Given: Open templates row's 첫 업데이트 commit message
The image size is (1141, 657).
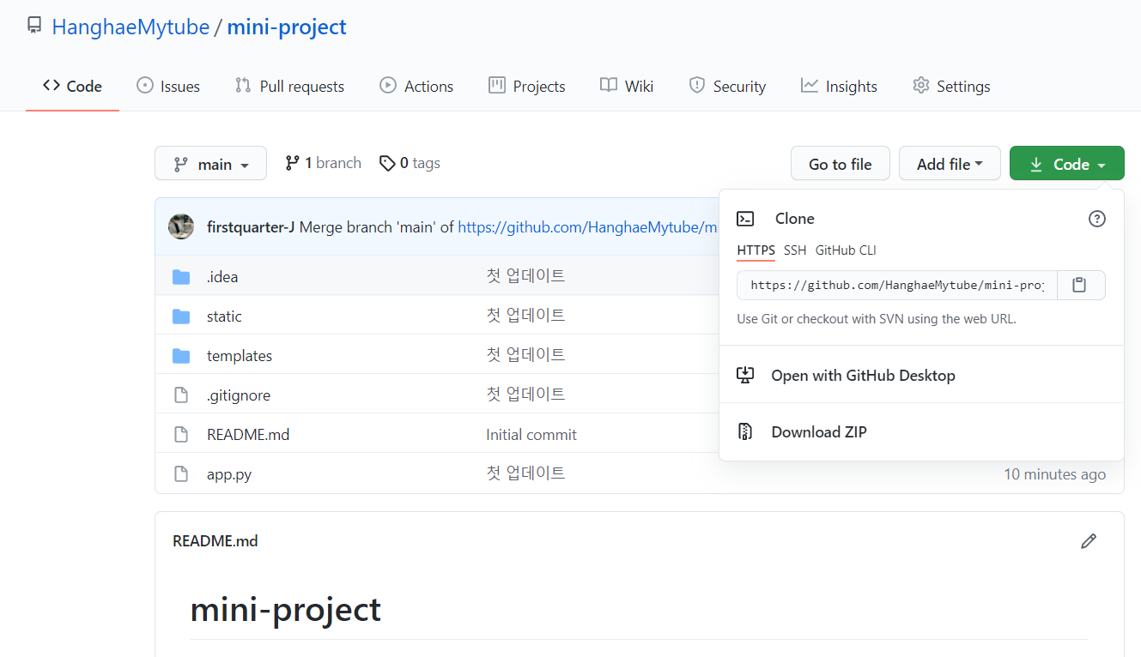Looking at the screenshot, I should tap(525, 355).
